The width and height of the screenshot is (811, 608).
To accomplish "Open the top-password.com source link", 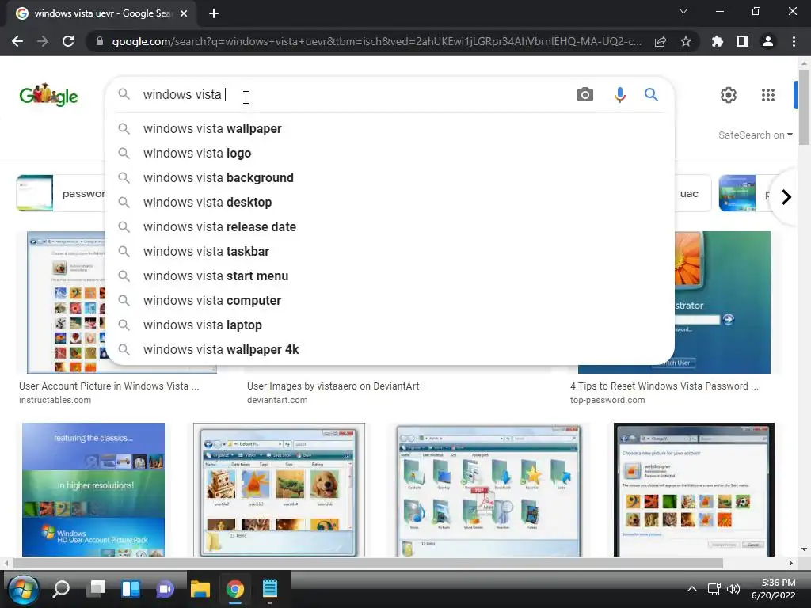I will point(607,400).
